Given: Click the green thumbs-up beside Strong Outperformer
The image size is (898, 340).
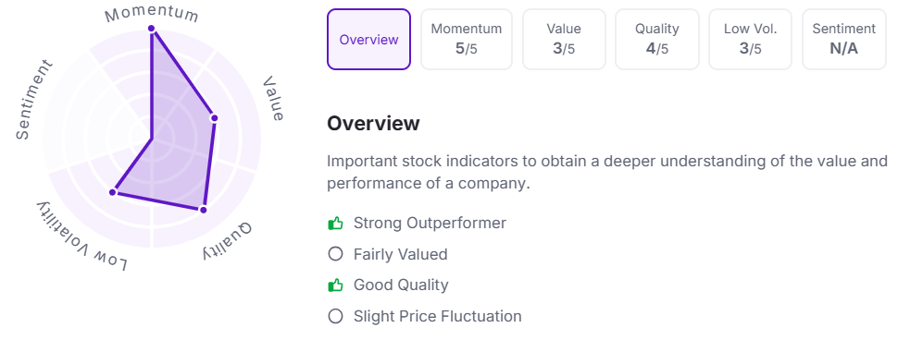Looking at the screenshot, I should coord(335,223).
